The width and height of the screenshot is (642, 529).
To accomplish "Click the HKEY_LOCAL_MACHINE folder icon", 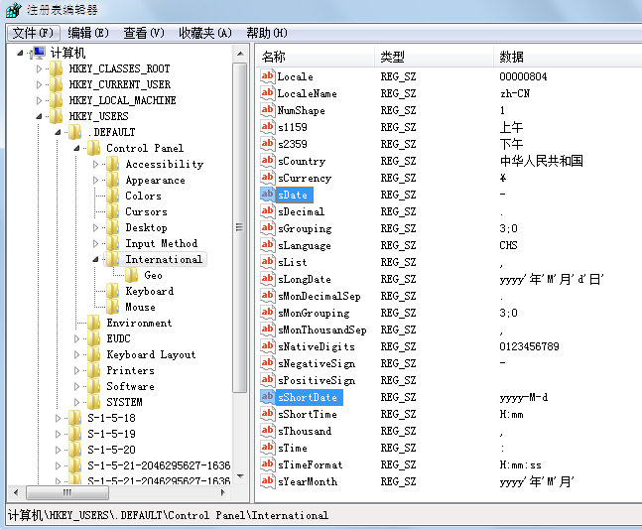I will click(x=57, y=100).
